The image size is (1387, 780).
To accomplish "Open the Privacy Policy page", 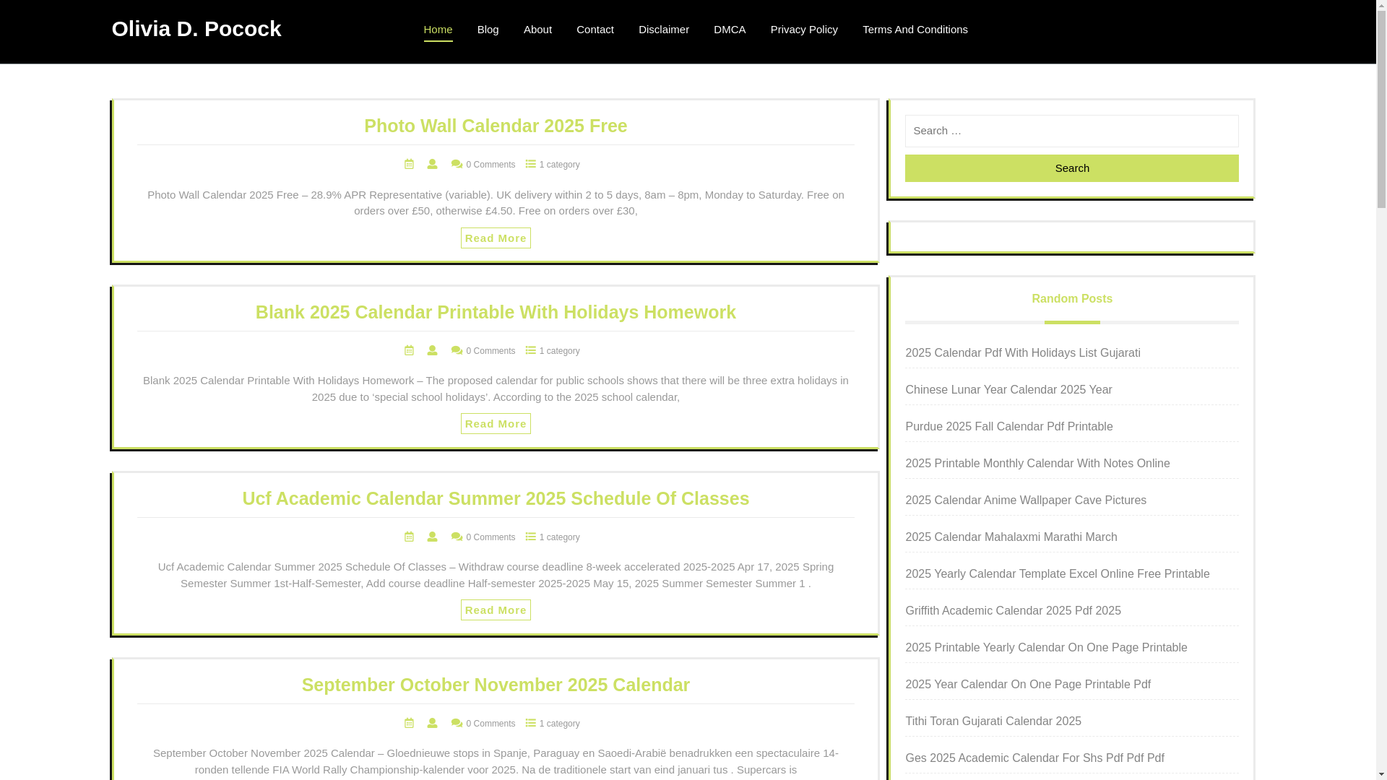I will click(x=804, y=30).
